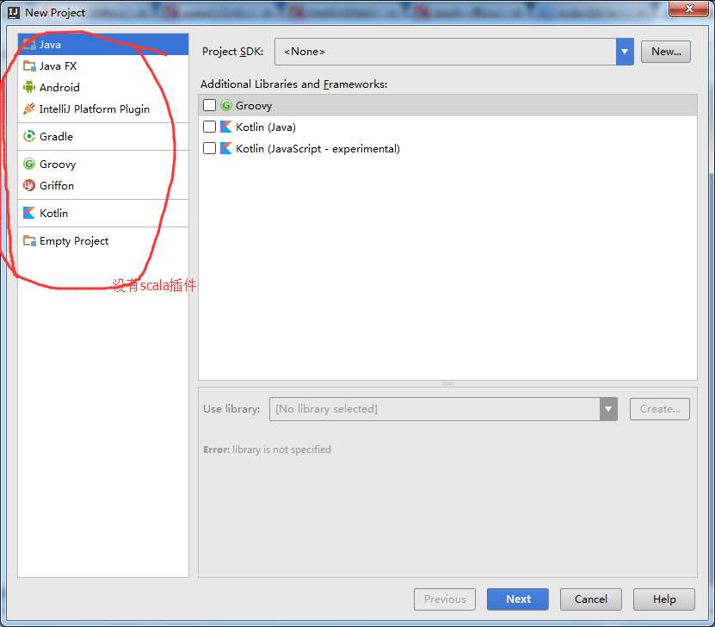
Task: Enable the Kotlin (Java) checkbox
Action: tap(209, 127)
